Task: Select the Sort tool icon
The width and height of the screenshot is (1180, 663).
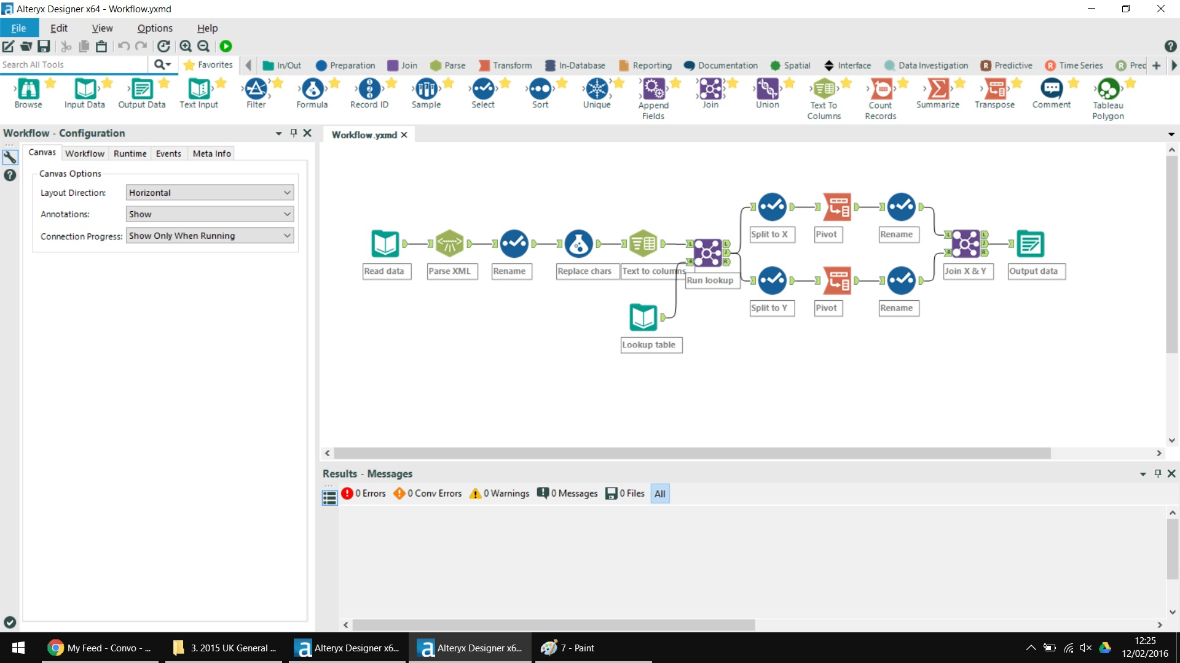Action: pos(540,89)
